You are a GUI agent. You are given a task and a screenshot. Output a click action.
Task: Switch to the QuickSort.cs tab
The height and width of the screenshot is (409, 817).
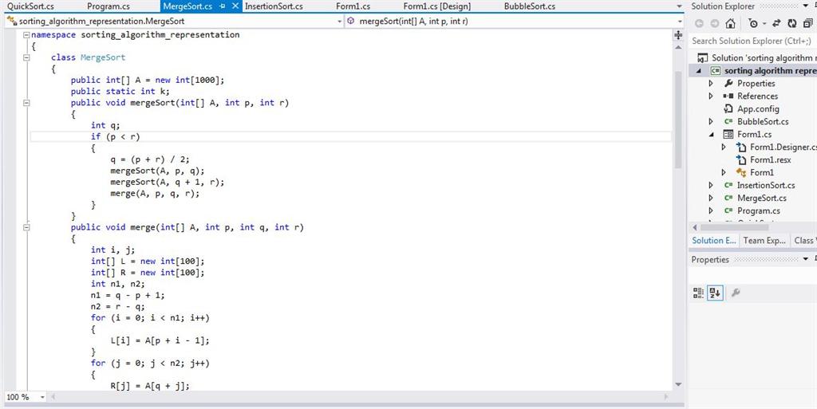click(30, 6)
